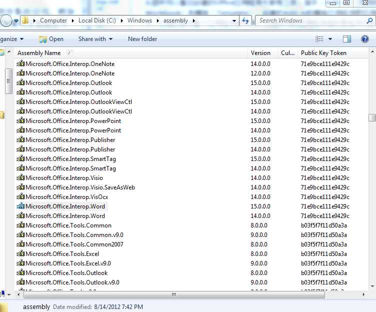Select Microsoft.Office.Interop.Publisher version 14.0.0.0
Viewport: 376px width, 312px height.
click(70, 149)
